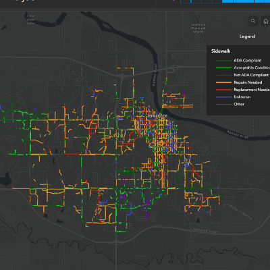Click the blue Unknown line swatch
270x270 pixels.
click(223, 97)
